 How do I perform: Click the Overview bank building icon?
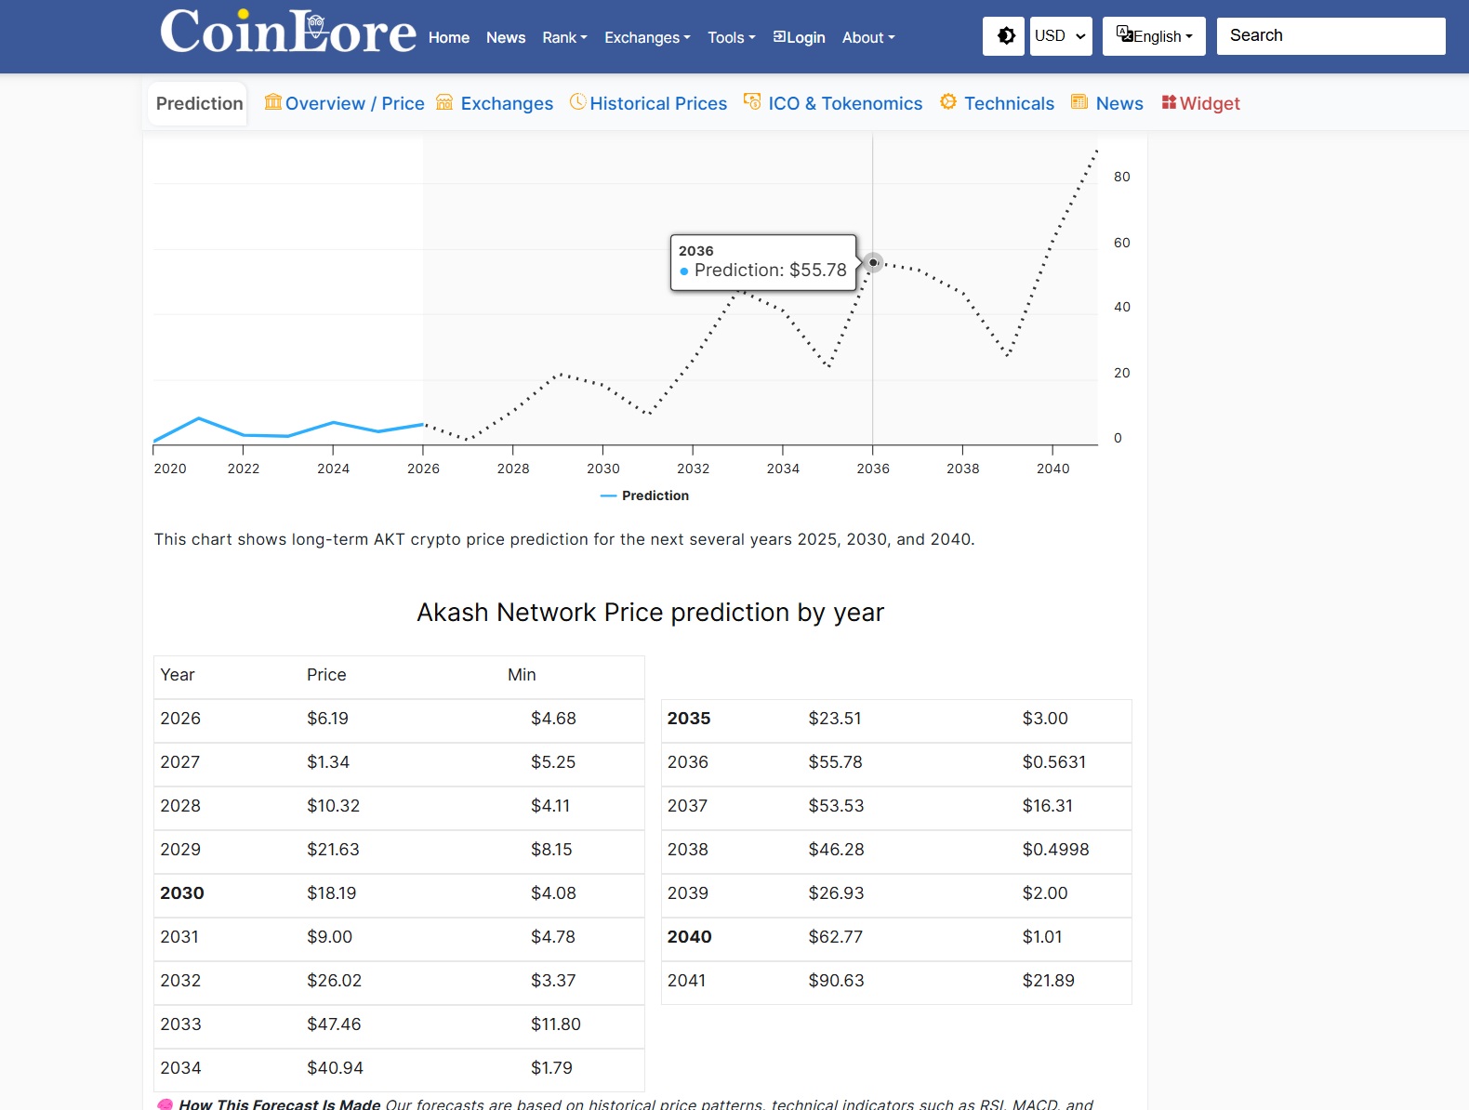click(x=272, y=101)
